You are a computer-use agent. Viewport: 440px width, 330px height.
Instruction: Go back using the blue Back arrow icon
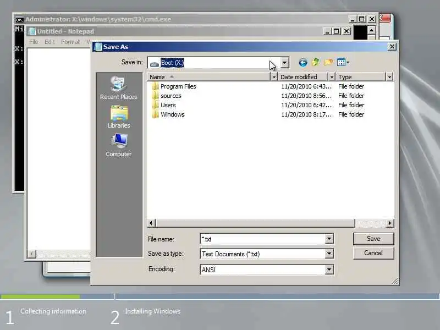click(x=303, y=62)
